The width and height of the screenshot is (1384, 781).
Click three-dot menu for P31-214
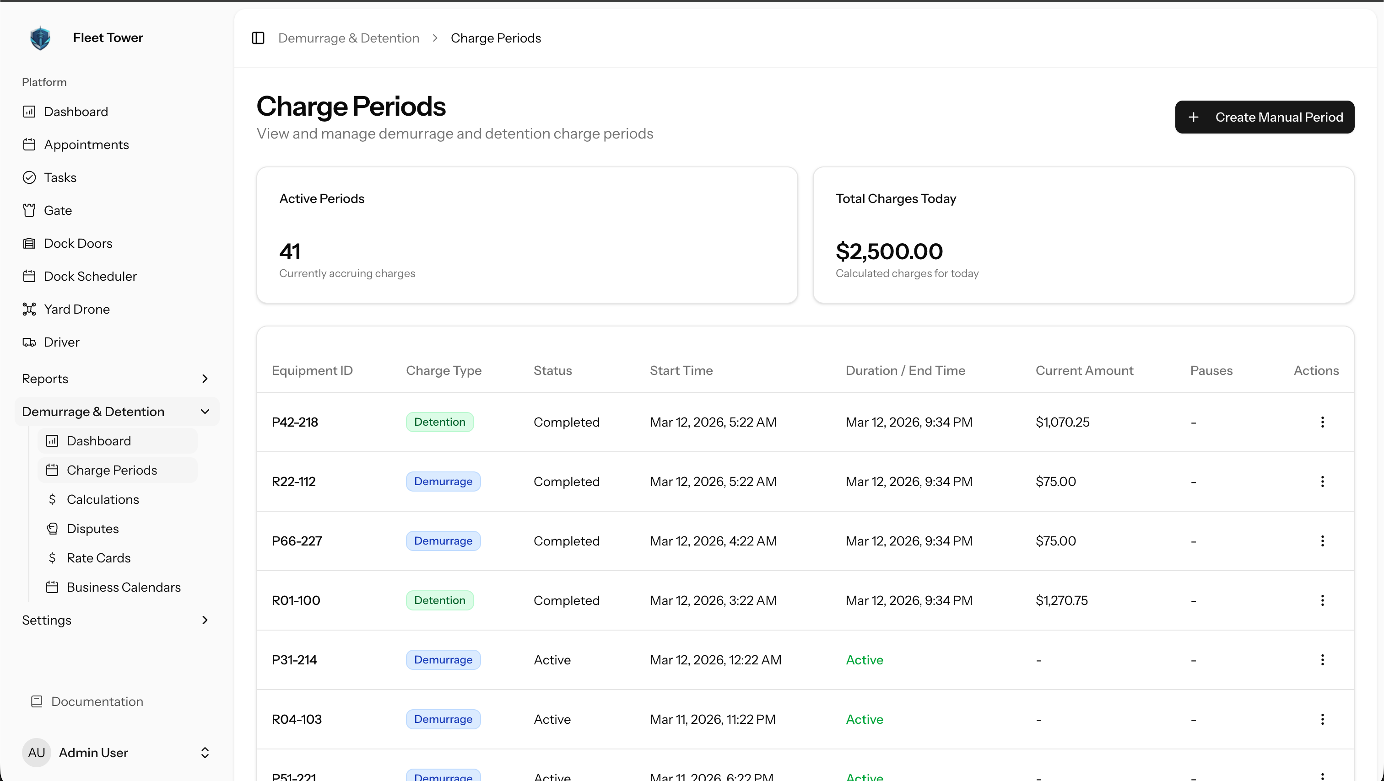[x=1322, y=660]
